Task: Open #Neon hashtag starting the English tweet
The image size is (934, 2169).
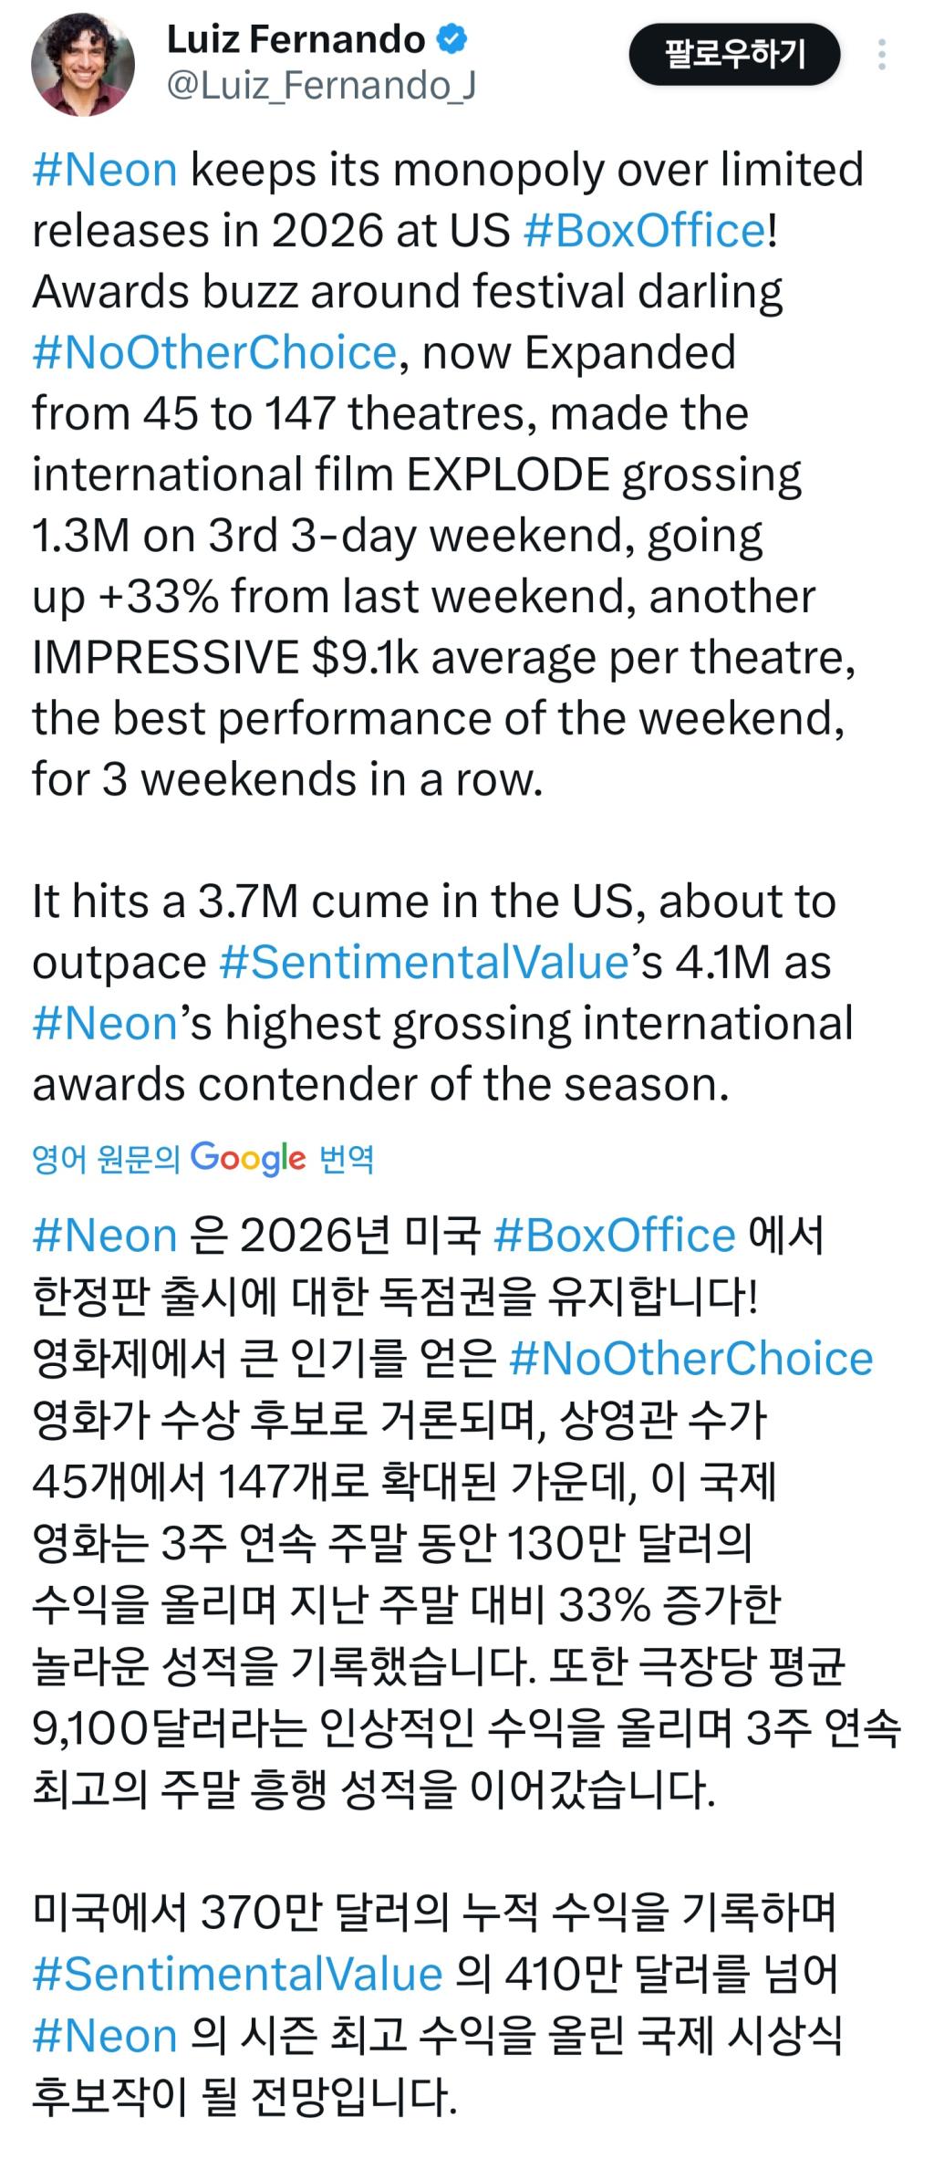Action: coord(104,171)
